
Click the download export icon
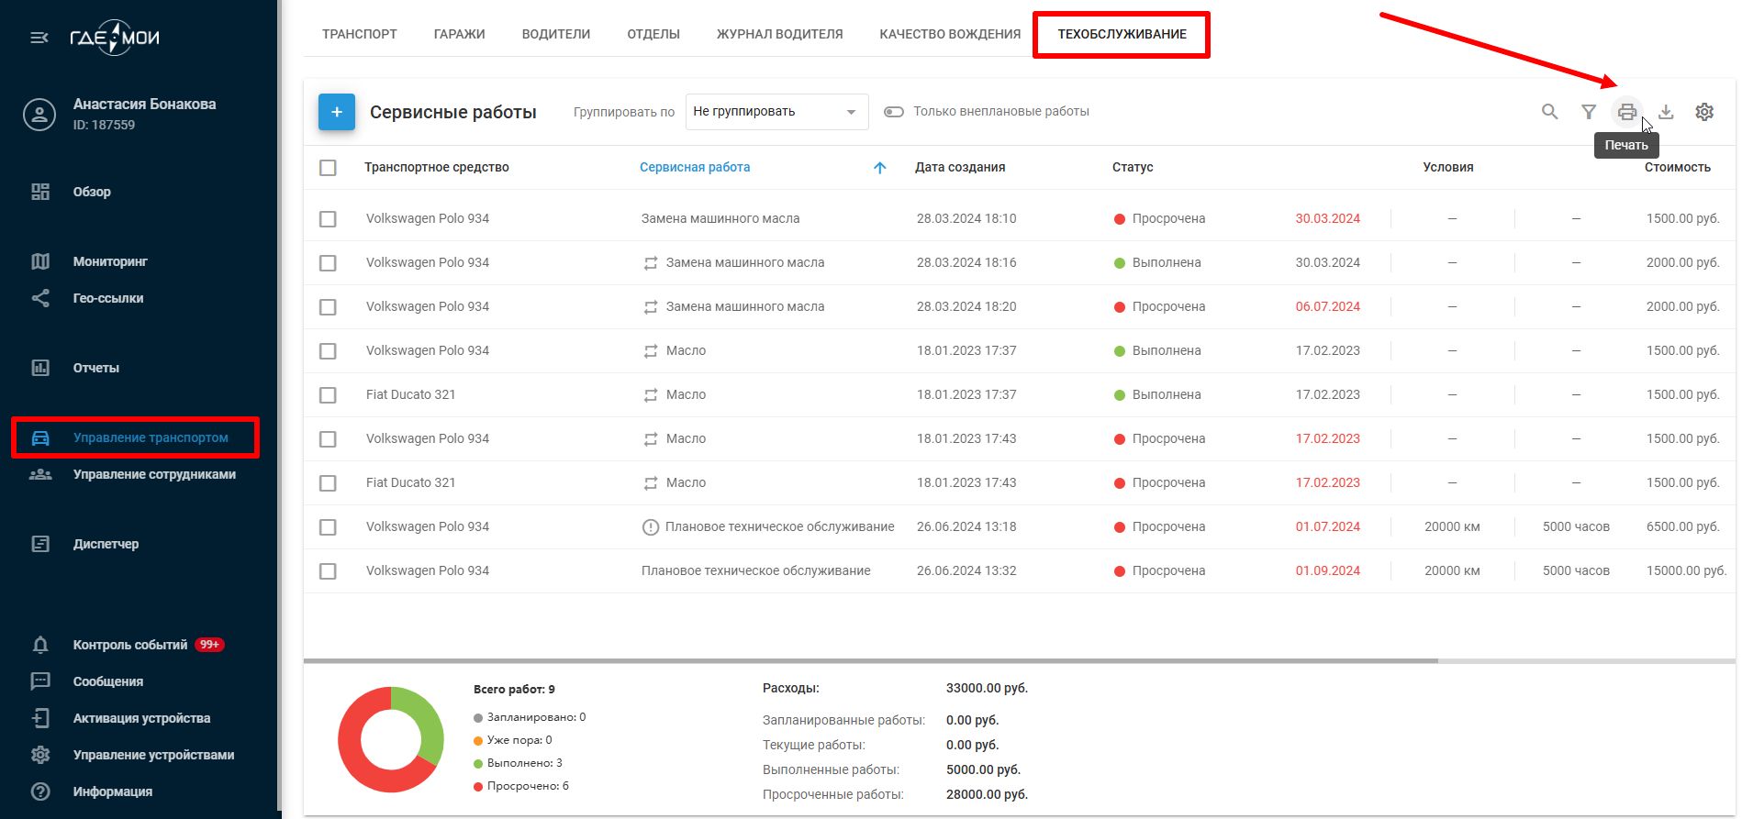(x=1666, y=112)
